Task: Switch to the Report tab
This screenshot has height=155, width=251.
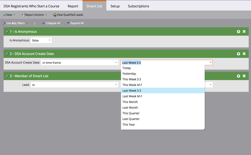Action: point(73,6)
